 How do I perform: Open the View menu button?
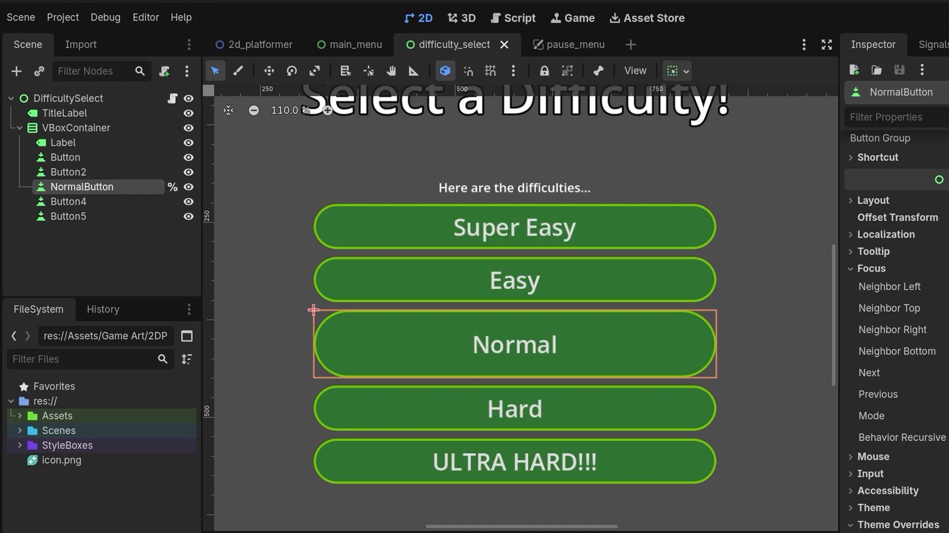tap(635, 71)
